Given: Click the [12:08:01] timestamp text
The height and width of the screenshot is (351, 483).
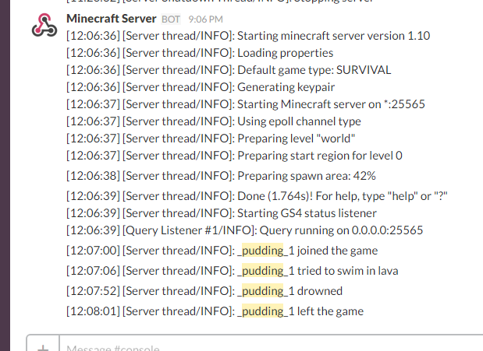Looking at the screenshot, I should pos(93,311).
